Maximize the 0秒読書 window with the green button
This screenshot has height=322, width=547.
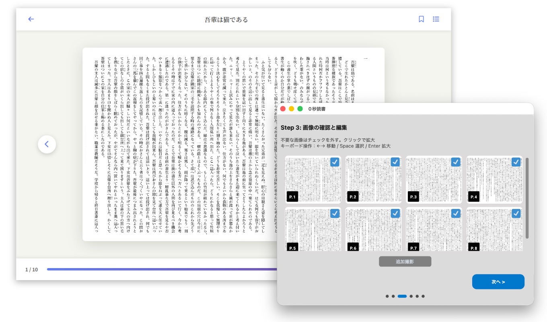(300, 109)
